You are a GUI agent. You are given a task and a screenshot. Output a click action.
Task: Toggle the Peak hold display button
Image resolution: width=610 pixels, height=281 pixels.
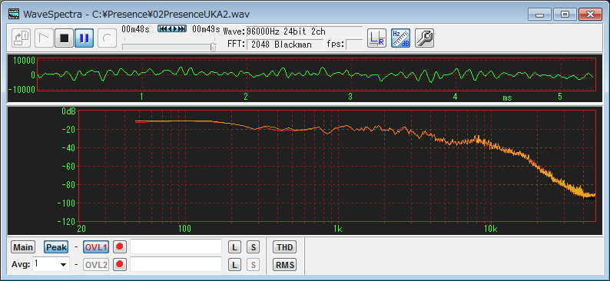point(56,246)
